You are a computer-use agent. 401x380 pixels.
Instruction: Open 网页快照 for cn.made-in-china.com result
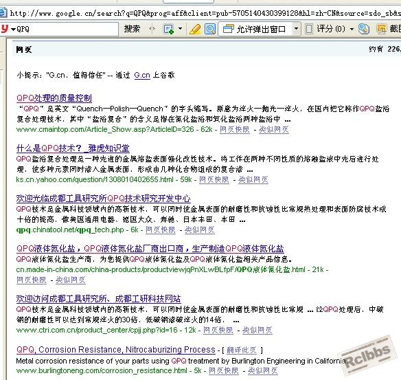32,280
